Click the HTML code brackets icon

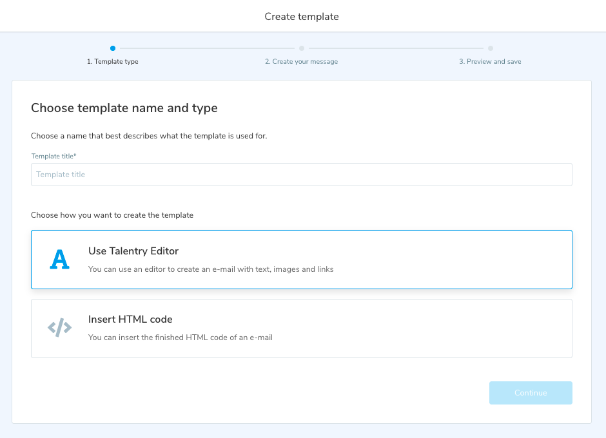click(x=59, y=328)
